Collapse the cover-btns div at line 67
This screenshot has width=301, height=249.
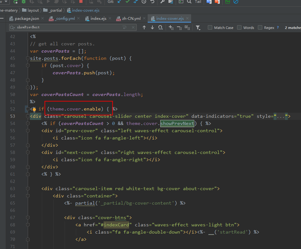(x=28, y=218)
